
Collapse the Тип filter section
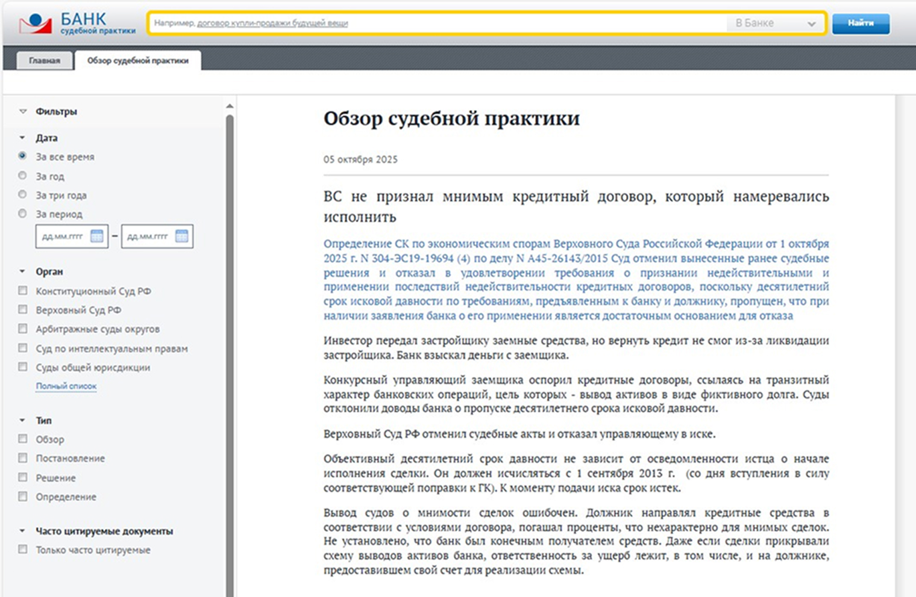tap(23, 420)
